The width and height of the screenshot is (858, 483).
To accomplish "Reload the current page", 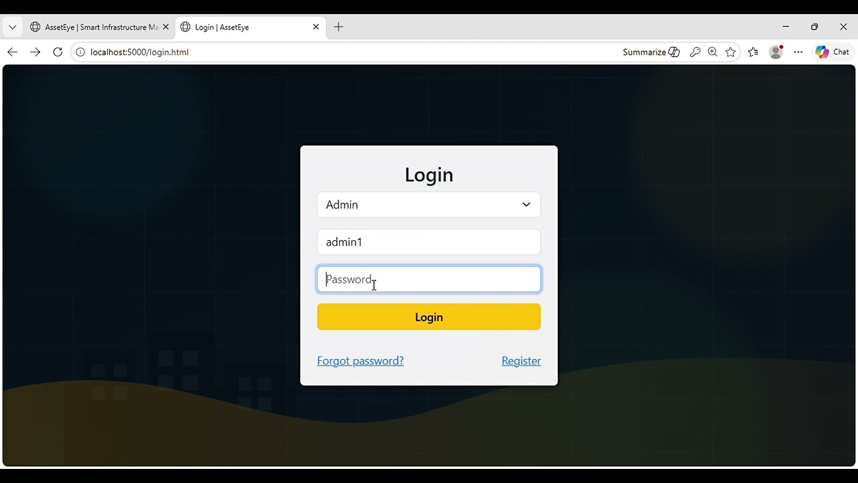I will point(58,52).
